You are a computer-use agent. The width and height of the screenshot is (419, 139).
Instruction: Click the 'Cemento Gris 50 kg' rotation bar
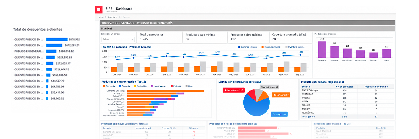pos(166,90)
